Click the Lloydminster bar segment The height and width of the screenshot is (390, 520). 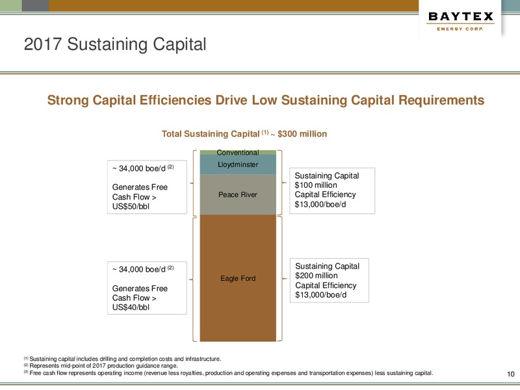(x=238, y=164)
